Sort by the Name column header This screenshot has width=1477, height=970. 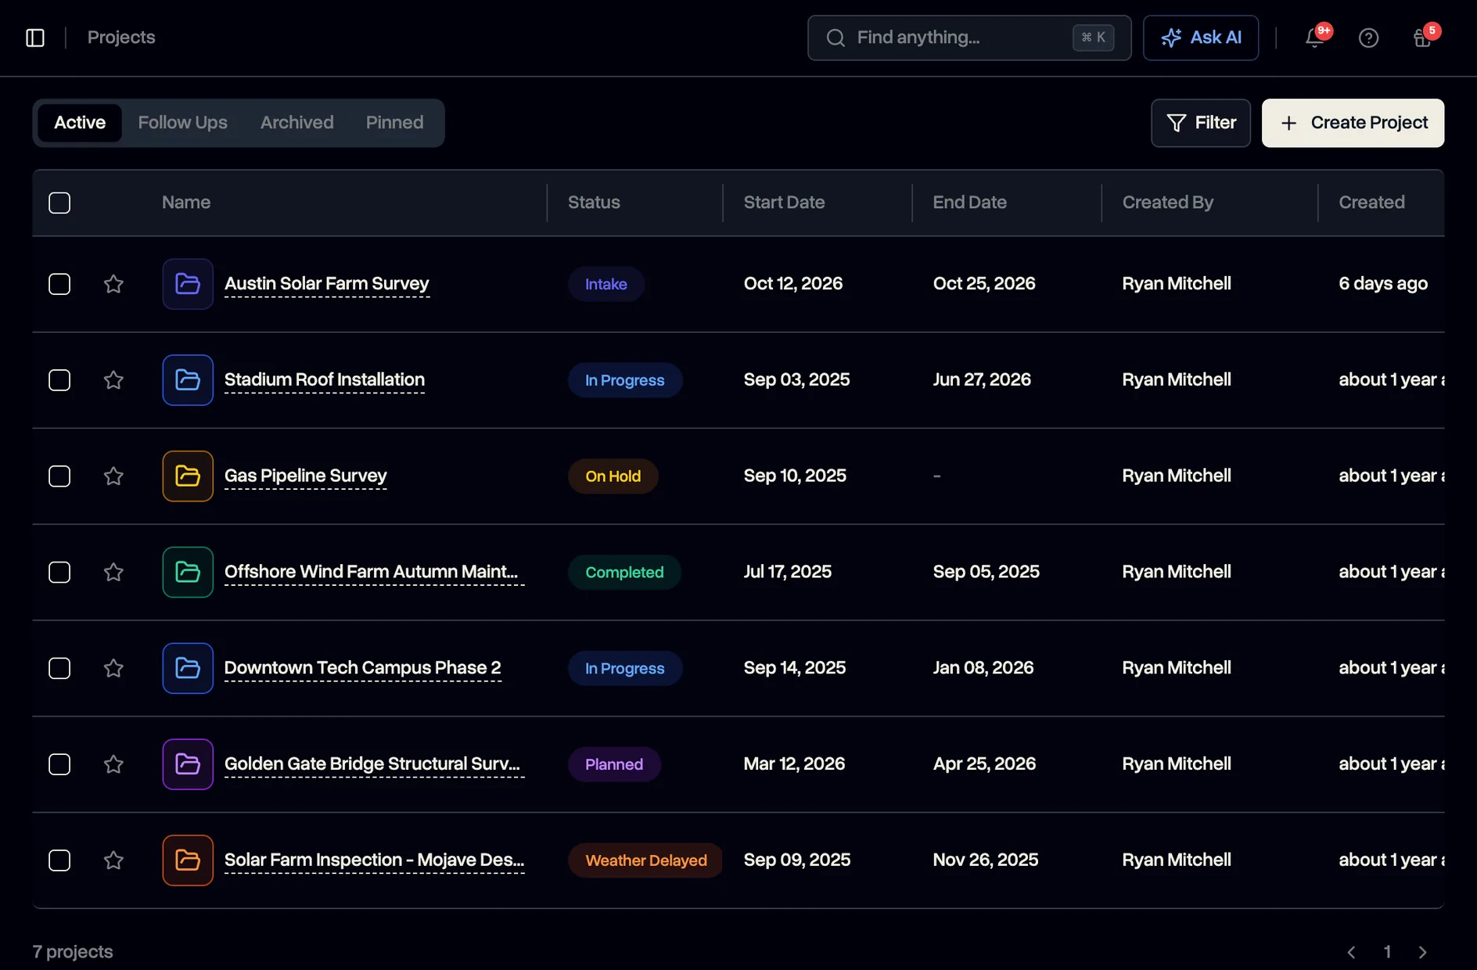pos(186,203)
